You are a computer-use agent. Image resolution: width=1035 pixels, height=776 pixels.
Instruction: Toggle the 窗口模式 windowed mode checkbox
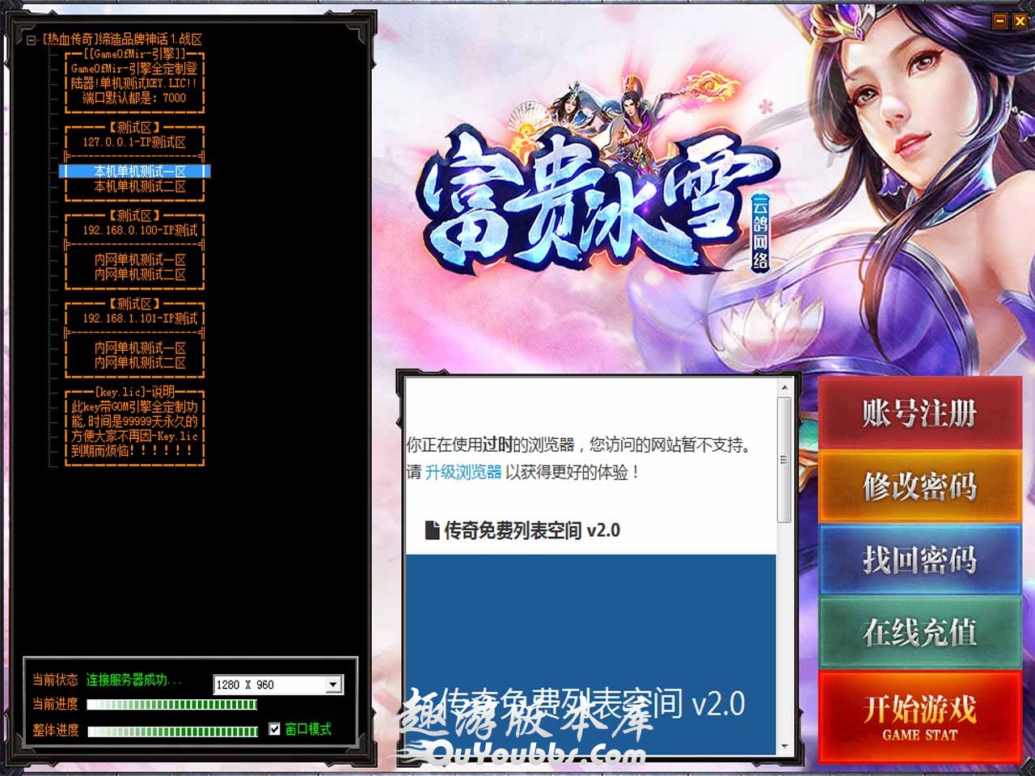tap(275, 729)
